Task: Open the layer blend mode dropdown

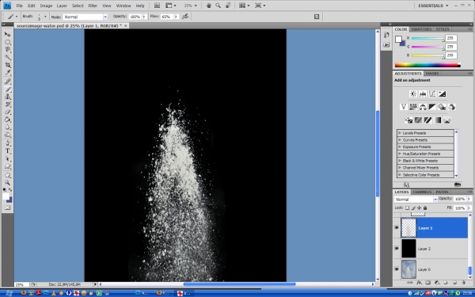Action: click(416, 199)
